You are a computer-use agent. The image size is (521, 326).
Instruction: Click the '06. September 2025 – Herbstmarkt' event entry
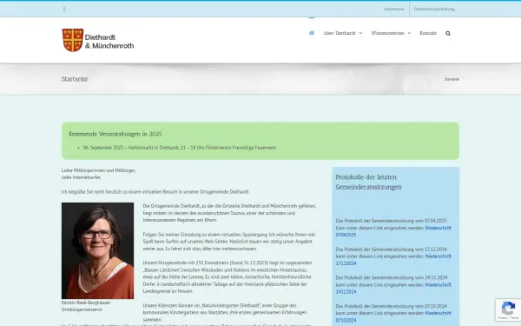(180, 148)
